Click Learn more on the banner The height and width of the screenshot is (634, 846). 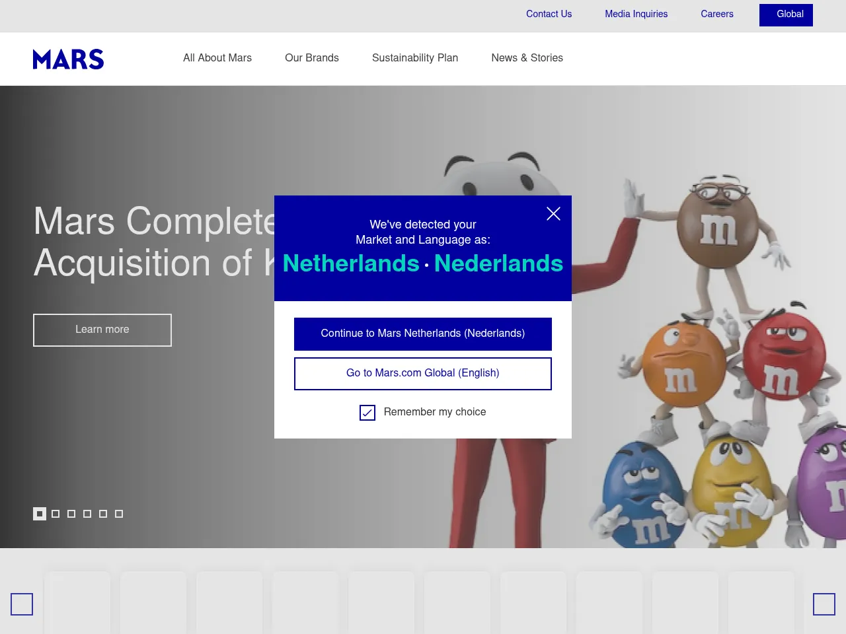102,330
